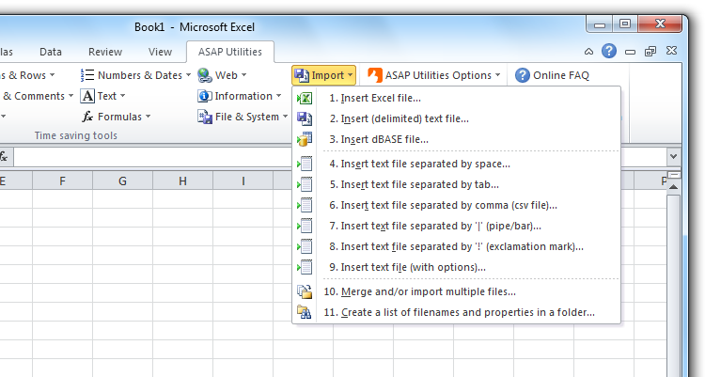Select 'Insert text file separated by comma (csv file)'
This screenshot has width=705, height=377.
pos(456,205)
